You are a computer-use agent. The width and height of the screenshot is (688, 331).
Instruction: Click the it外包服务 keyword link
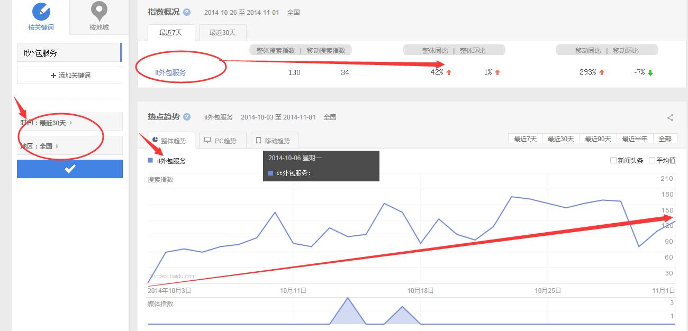[x=170, y=72]
